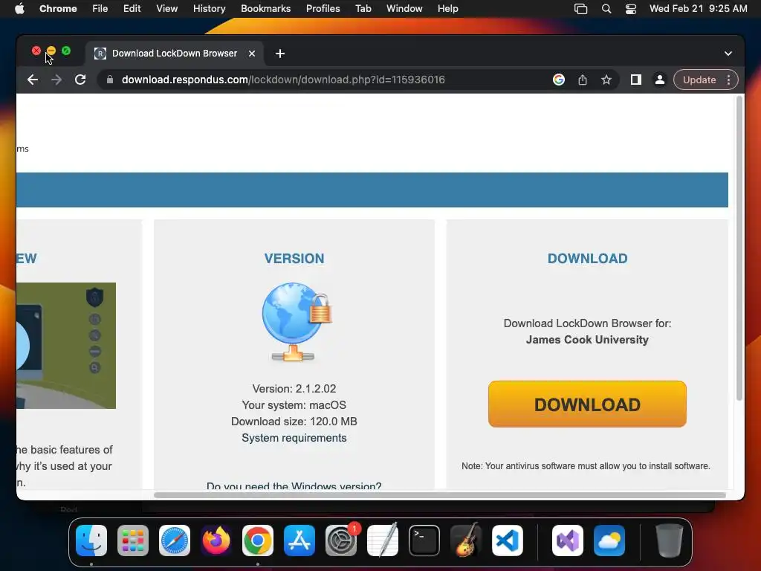
Task: Open the Chrome application menu
Action: pyautogui.click(x=58, y=9)
